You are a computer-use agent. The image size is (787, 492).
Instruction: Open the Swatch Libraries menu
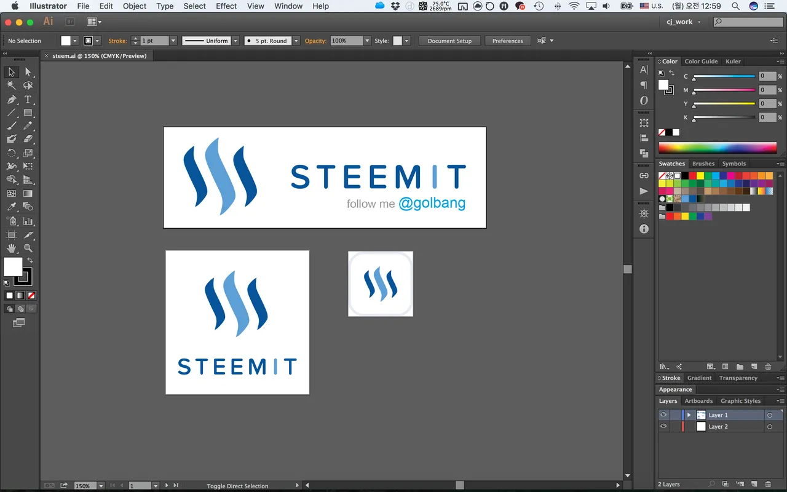[x=663, y=367]
